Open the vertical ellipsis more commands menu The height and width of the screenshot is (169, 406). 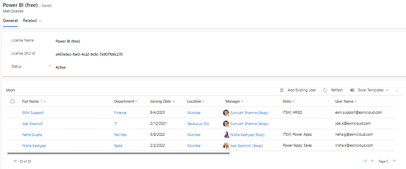tap(397, 90)
